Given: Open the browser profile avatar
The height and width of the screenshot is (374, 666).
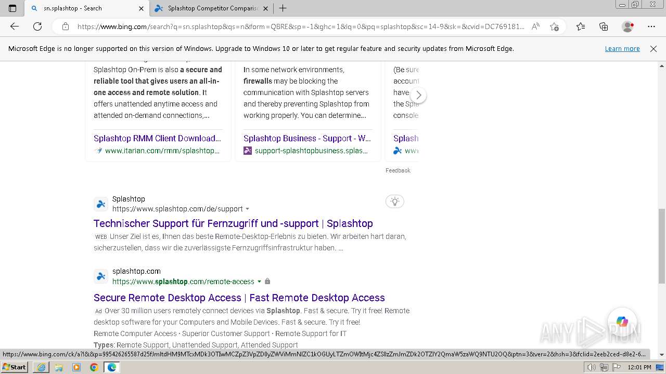Looking at the screenshot, I should tap(628, 26).
